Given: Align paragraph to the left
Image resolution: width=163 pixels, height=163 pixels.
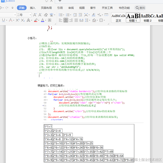Looking at the screenshot, I should pyautogui.click(x=61, y=20).
